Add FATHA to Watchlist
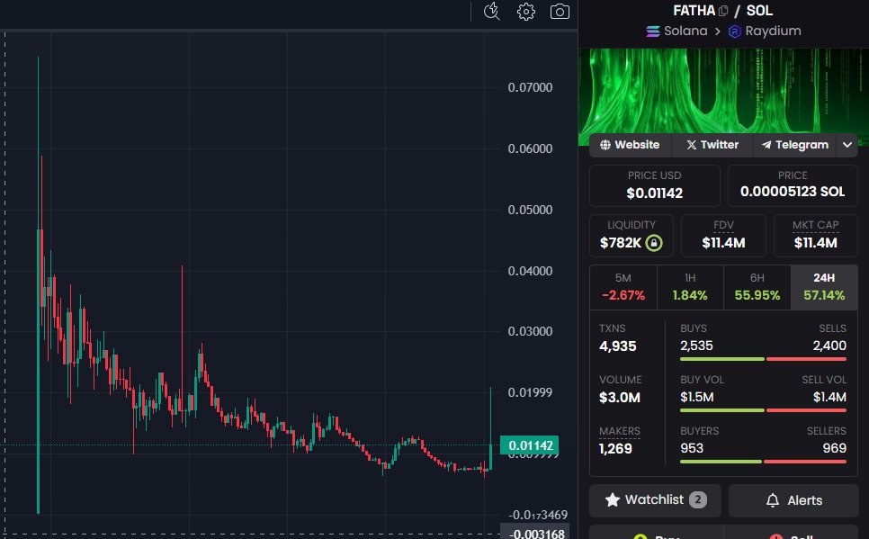 tap(655, 500)
